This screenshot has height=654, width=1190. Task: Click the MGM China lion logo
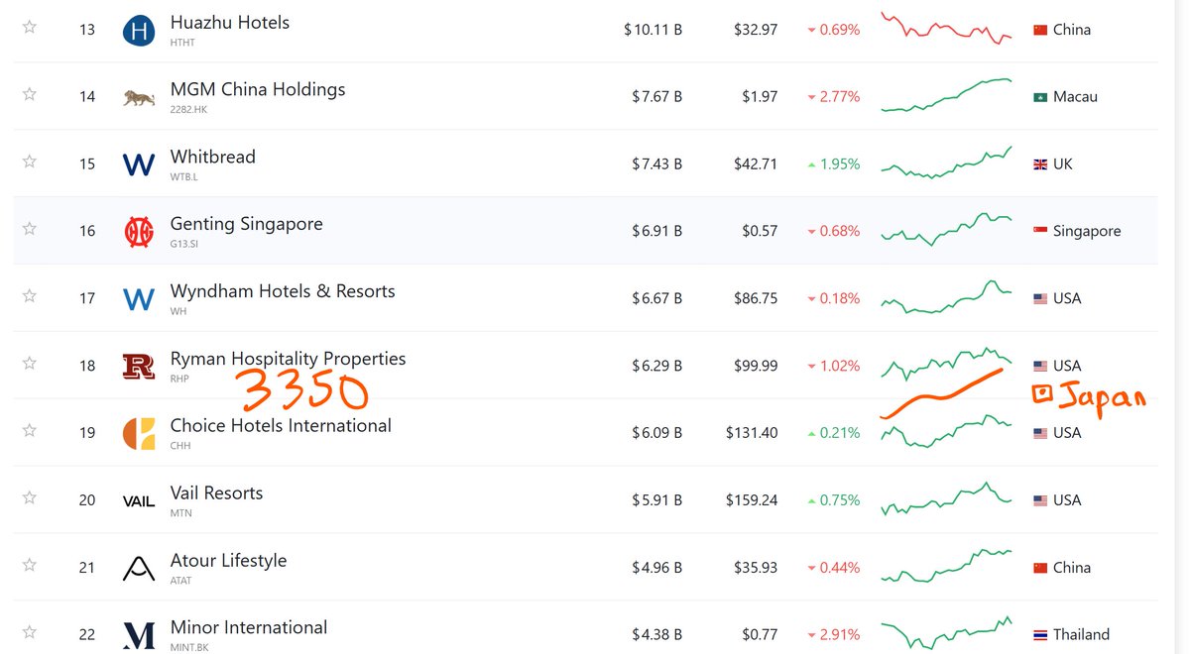click(x=139, y=97)
